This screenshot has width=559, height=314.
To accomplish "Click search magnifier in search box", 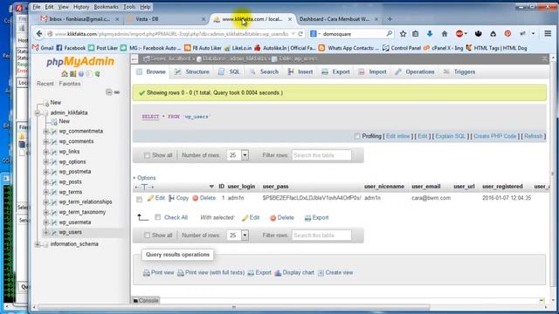I will [x=389, y=34].
